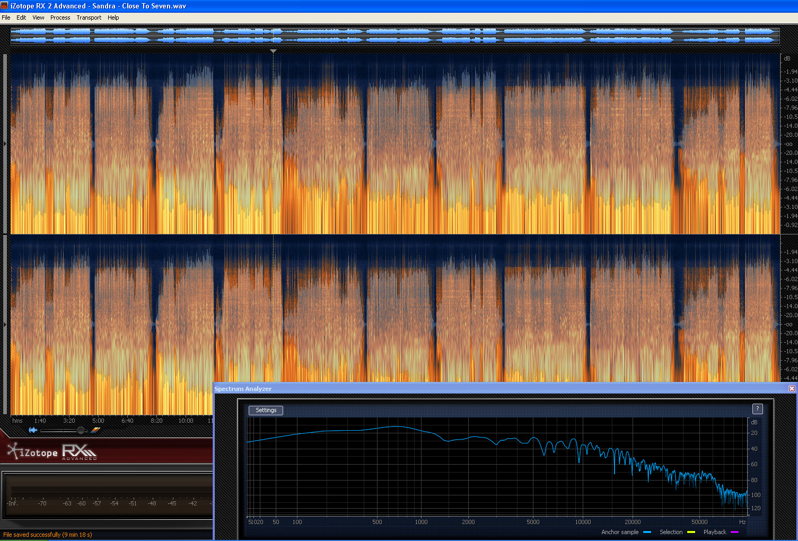Open the Process menu

point(60,18)
